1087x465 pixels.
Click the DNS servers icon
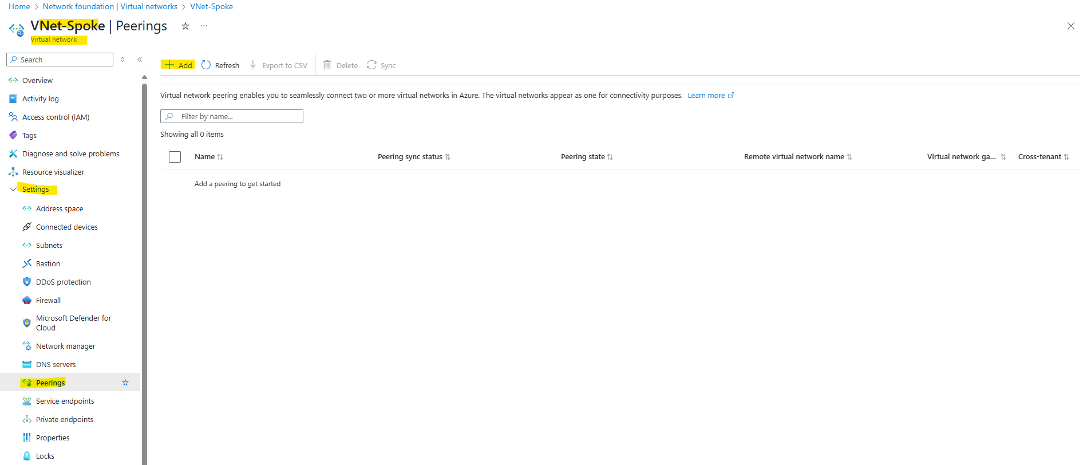(x=27, y=364)
